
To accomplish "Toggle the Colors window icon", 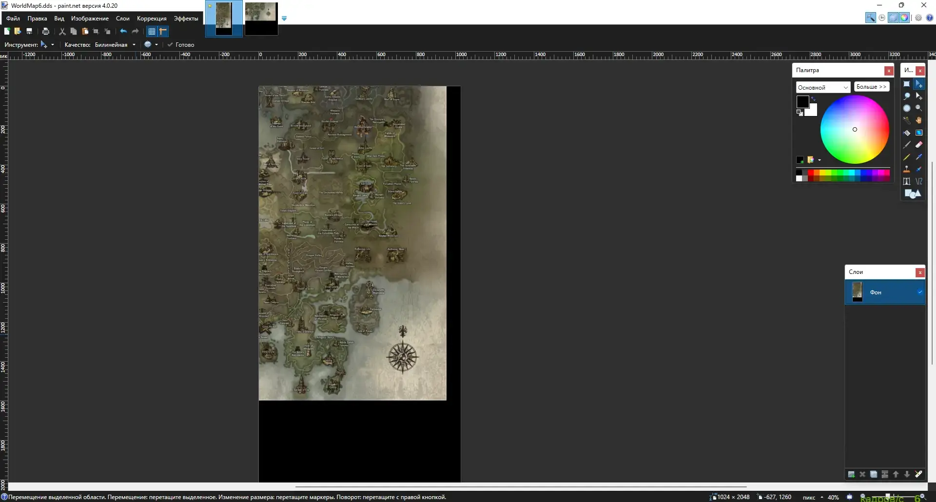I will click(x=904, y=18).
